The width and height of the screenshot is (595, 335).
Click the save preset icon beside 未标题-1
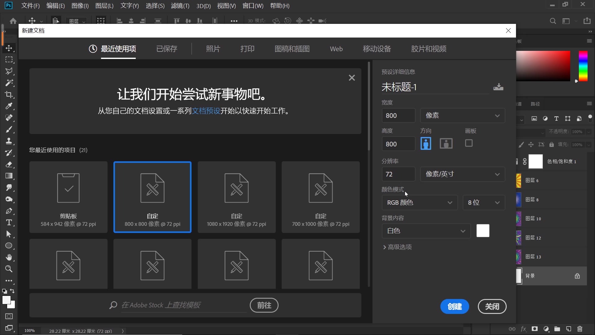(x=498, y=87)
